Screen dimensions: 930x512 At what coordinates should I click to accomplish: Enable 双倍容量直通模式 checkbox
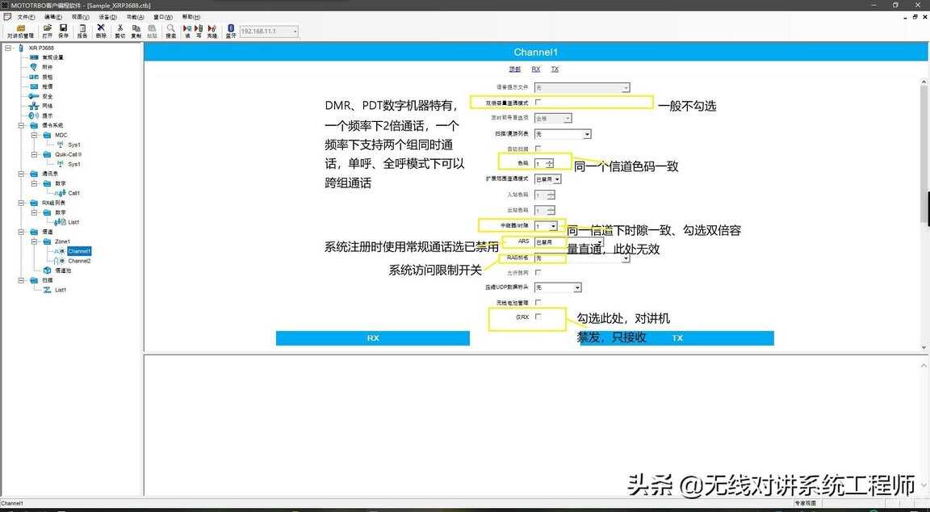coord(538,103)
